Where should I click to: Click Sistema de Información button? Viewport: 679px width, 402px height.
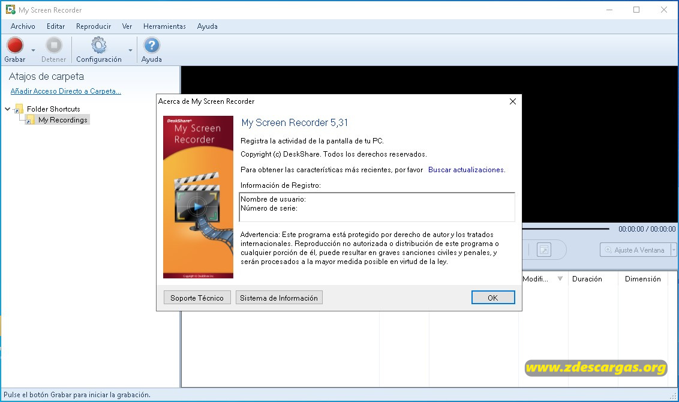point(279,298)
